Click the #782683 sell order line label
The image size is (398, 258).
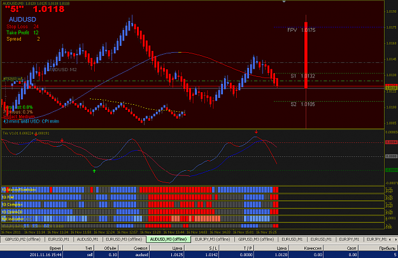point(13,79)
